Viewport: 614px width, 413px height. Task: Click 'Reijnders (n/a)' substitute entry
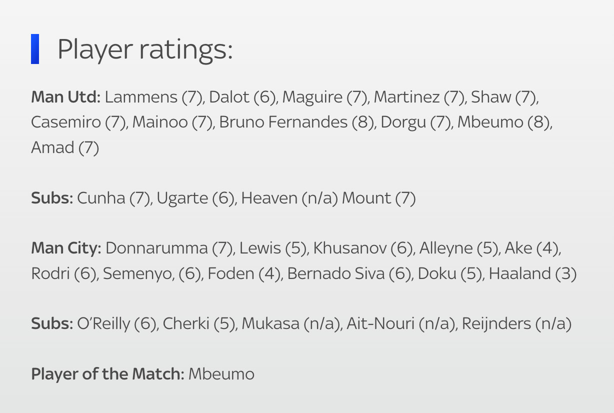[x=516, y=323]
